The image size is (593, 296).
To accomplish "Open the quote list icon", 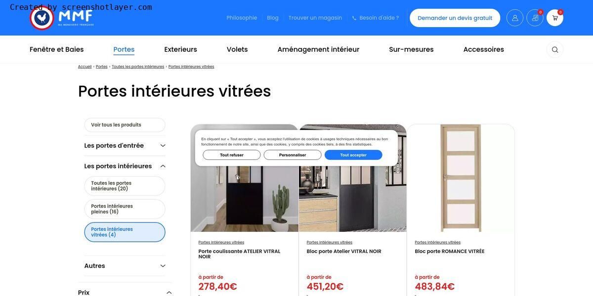I will coord(535,18).
